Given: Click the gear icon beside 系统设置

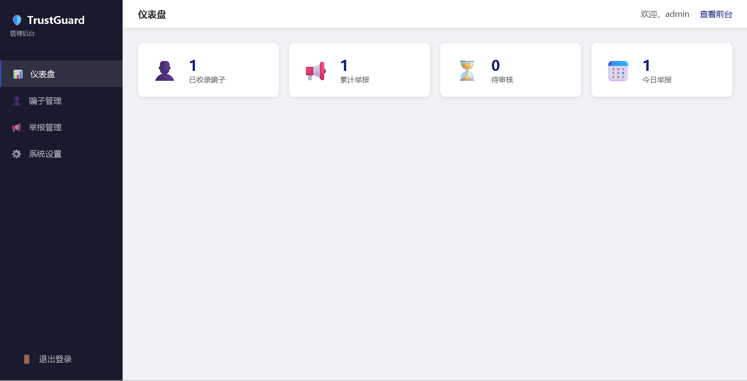Looking at the screenshot, I should (x=17, y=154).
